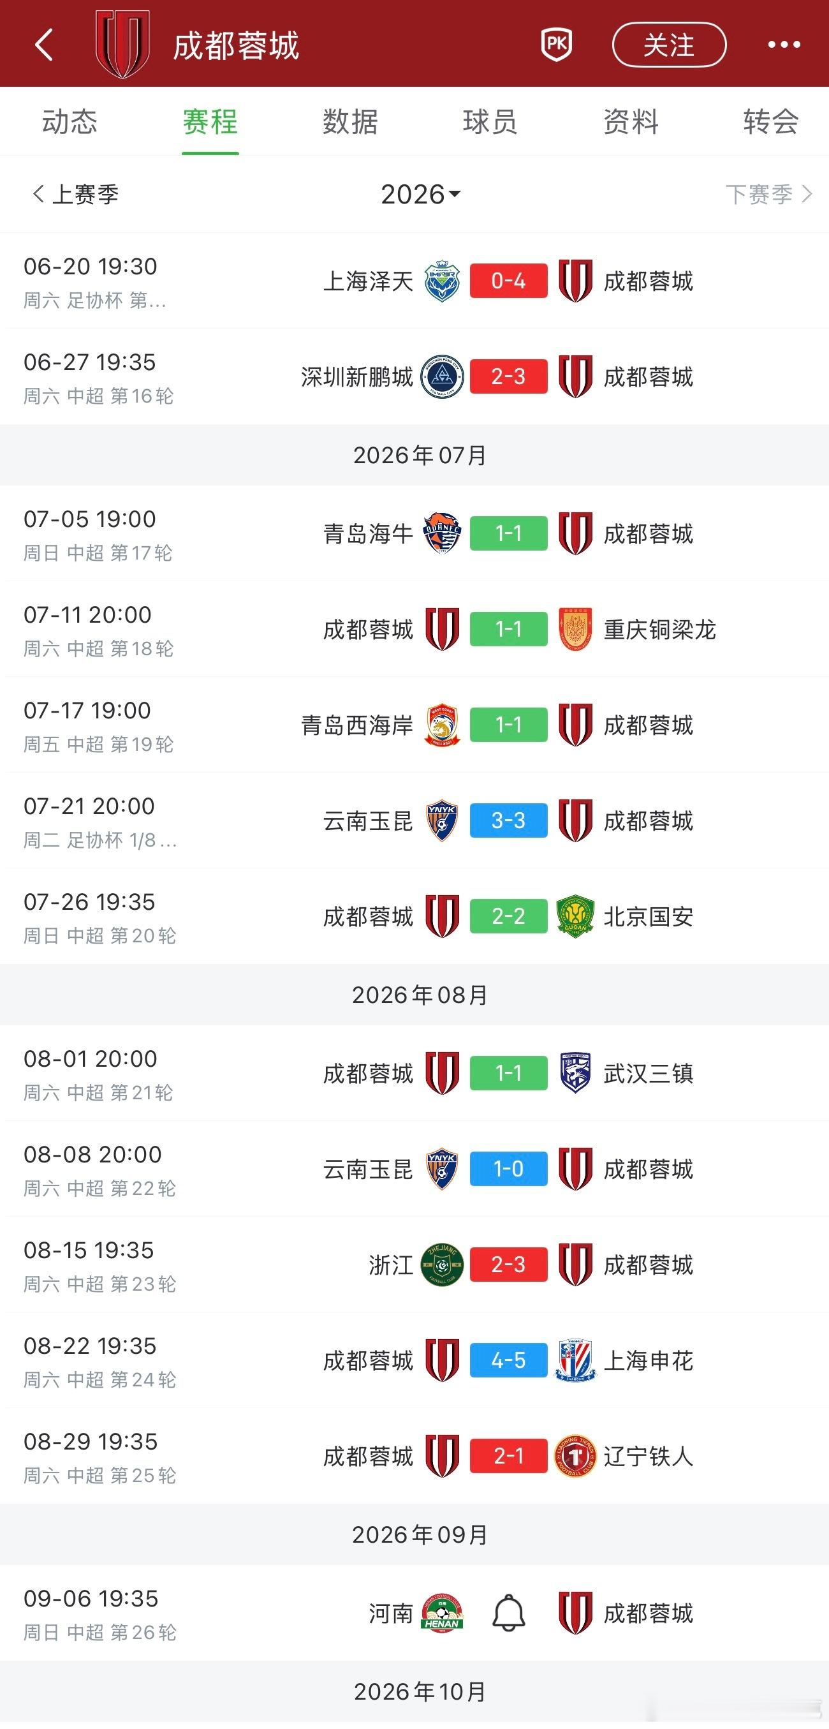Image resolution: width=829 pixels, height=1729 pixels.
Task: Open the 4-5 score against Shanghai Shenhua
Action: [x=508, y=1360]
